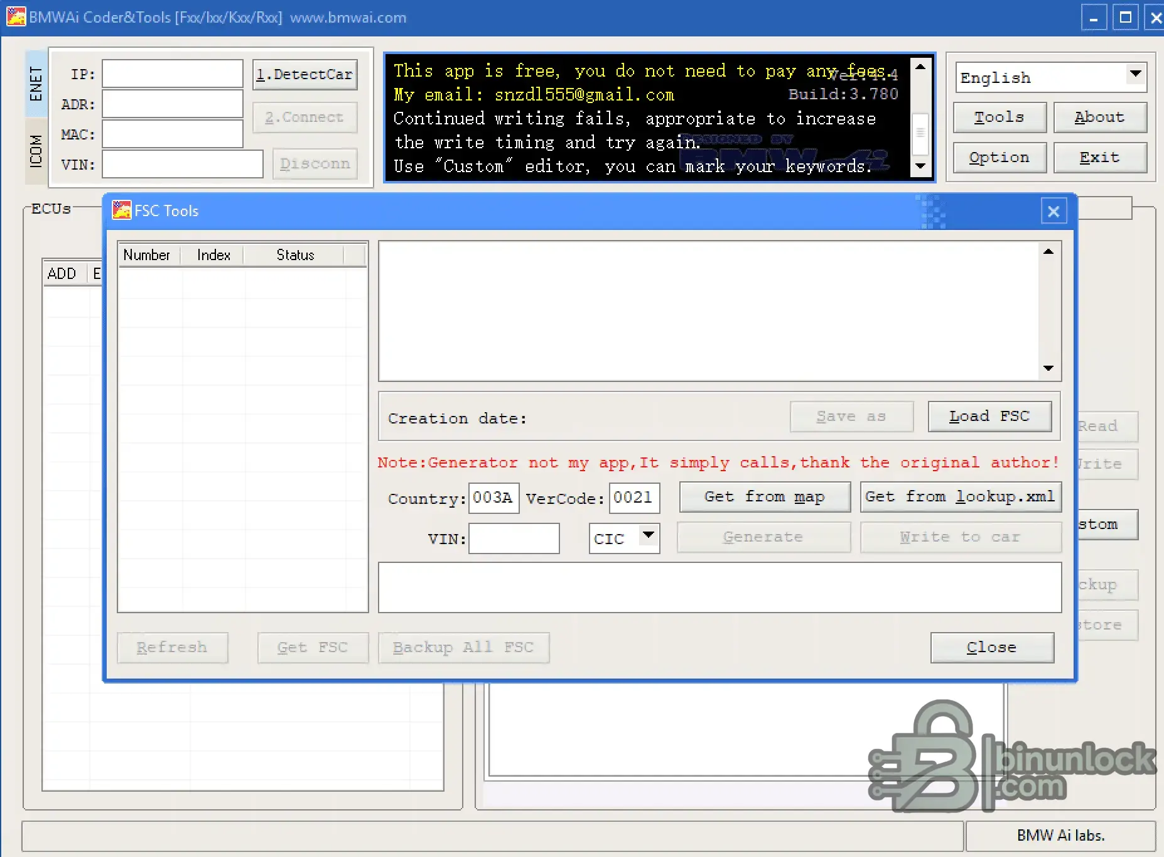
Task: Click the Get FSC button
Action: [313, 648]
